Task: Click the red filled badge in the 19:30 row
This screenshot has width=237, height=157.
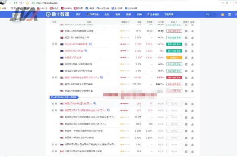Action: pos(174,77)
